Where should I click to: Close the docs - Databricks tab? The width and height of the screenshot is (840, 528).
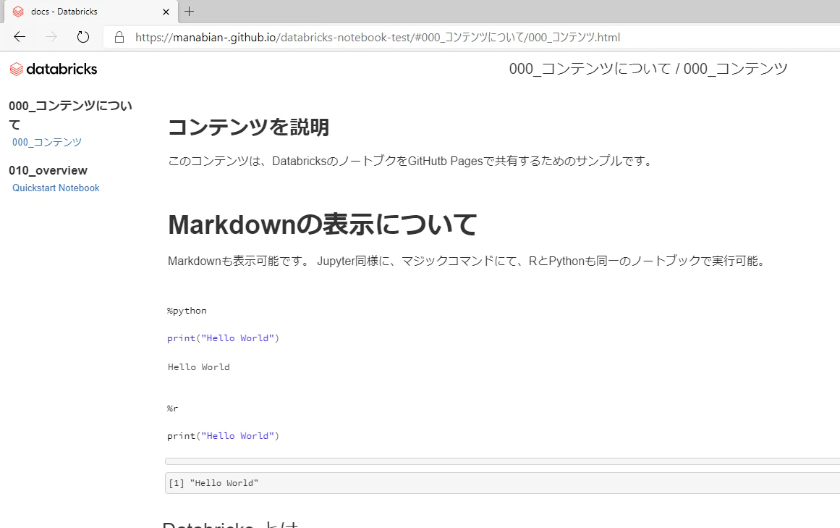pos(166,12)
